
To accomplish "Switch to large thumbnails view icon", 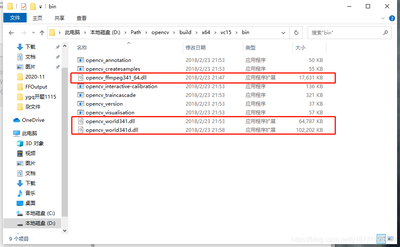I will pyautogui.click(x=390, y=239).
